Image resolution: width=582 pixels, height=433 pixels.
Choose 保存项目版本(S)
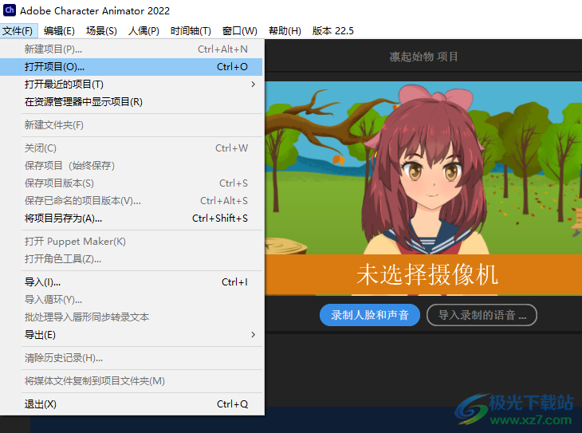coord(131,183)
